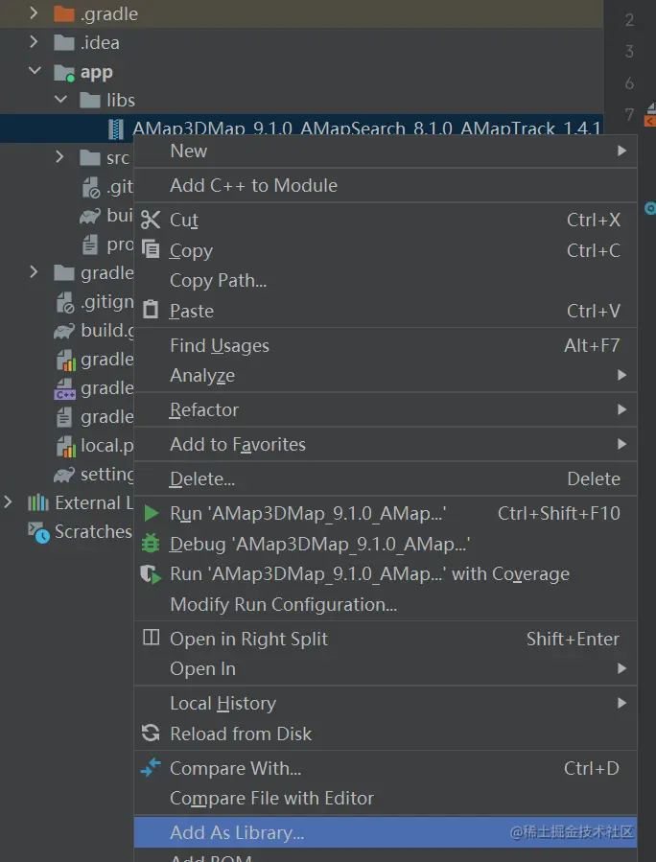Expand the .gradle folder chevron
The height and width of the screenshot is (862, 656).
(x=35, y=13)
